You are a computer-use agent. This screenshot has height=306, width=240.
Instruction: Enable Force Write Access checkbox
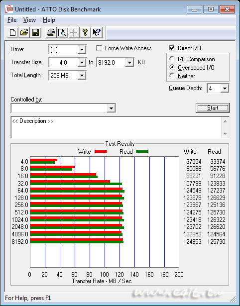[99, 48]
